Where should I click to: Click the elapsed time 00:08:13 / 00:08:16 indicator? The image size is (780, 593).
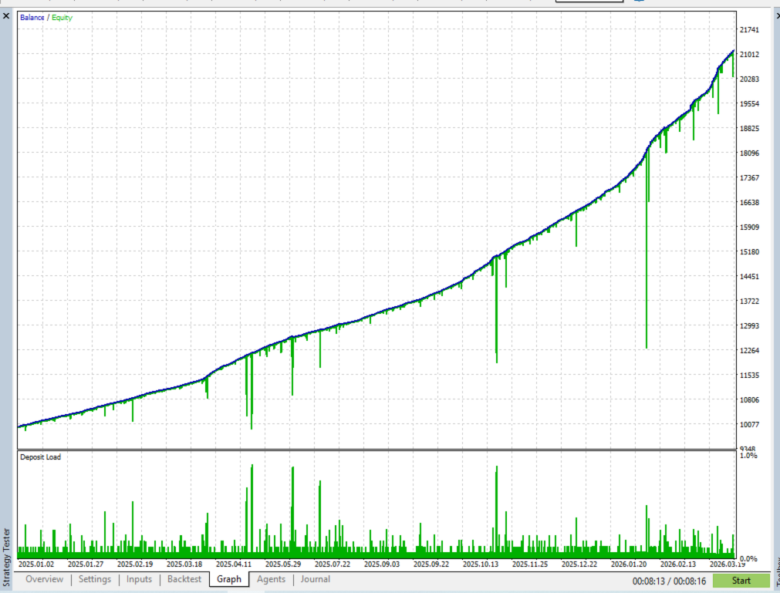pos(669,581)
